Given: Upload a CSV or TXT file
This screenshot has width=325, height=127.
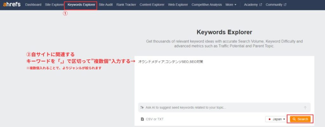Looking at the screenshot, I should click(152, 119).
